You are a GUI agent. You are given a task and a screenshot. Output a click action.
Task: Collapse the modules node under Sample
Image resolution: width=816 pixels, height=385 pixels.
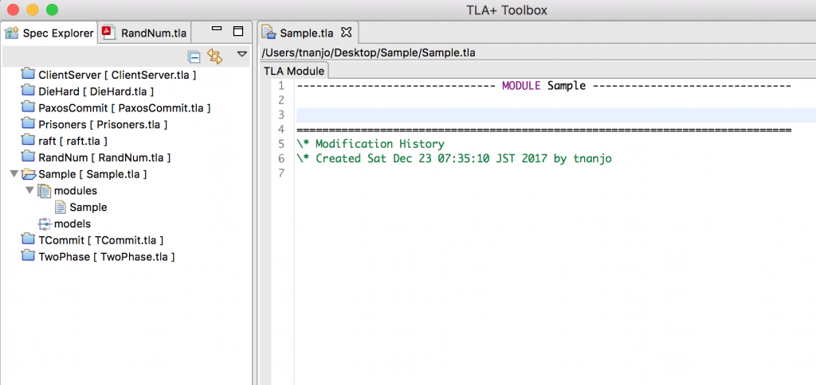coord(29,191)
